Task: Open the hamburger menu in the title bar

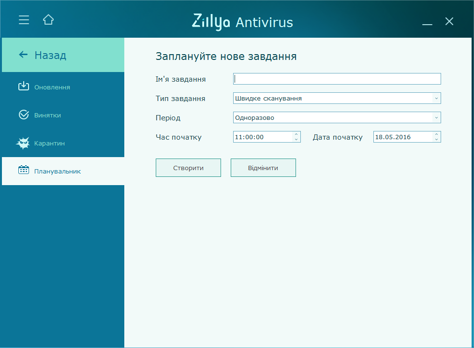Action: 24,19
